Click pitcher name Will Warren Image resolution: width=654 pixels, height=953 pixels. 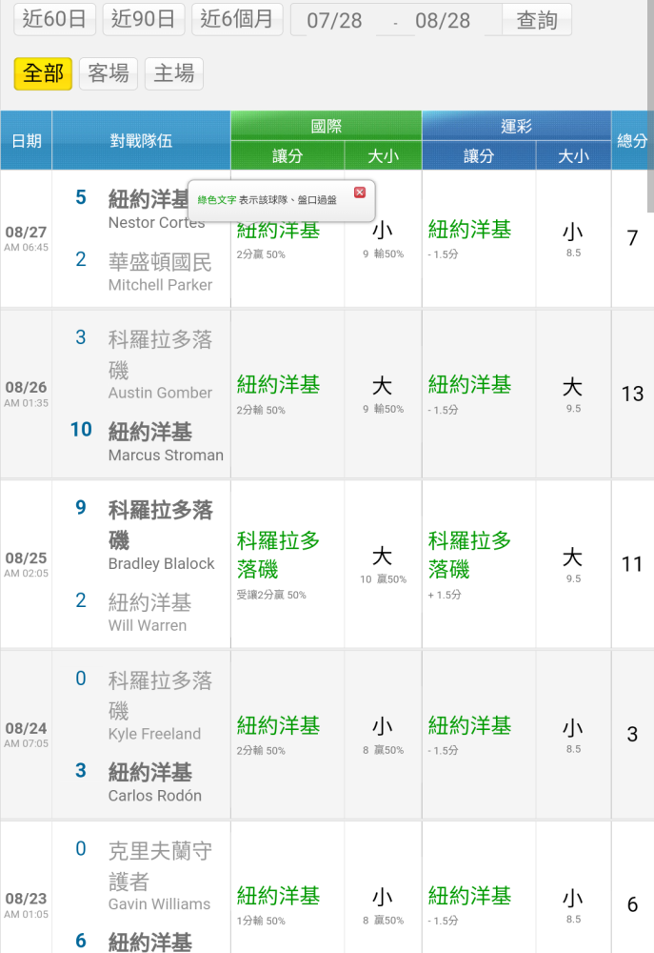click(x=148, y=625)
